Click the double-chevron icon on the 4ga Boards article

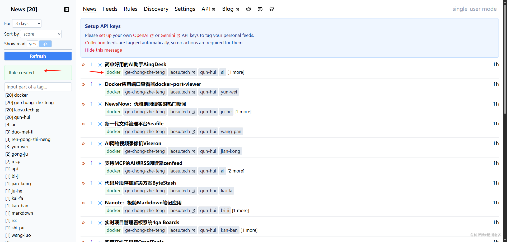click(83, 223)
